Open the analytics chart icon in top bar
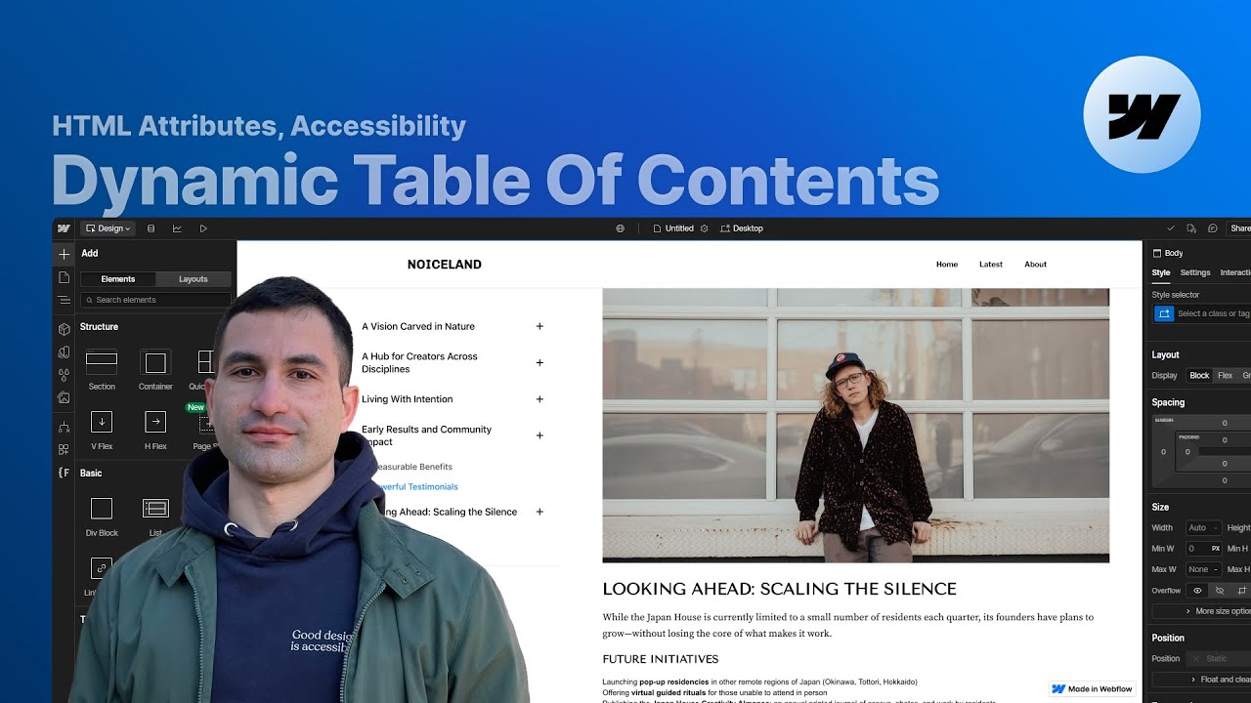This screenshot has width=1251, height=703. pos(177,228)
